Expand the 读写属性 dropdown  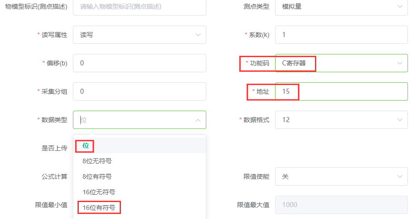139,35
